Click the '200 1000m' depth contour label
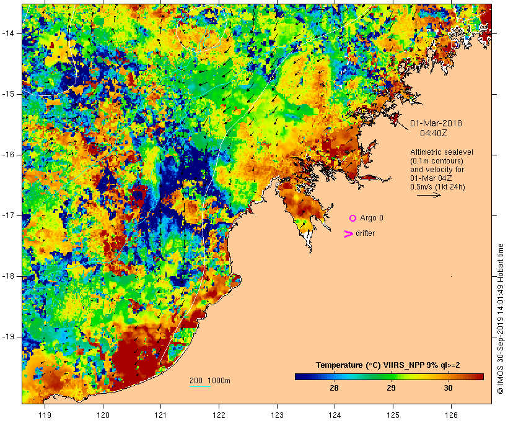The height and width of the screenshot is (421, 508). [210, 381]
